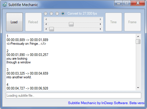The image size is (147, 109).
Task: Click the line 'into another world.'
Action: (19, 77)
